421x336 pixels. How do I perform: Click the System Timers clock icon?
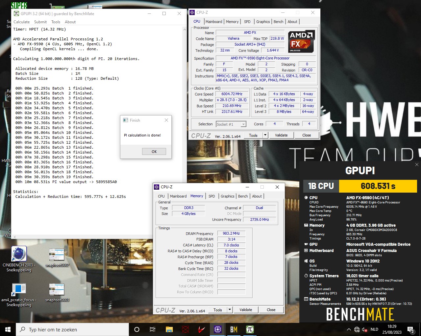tap(306, 276)
